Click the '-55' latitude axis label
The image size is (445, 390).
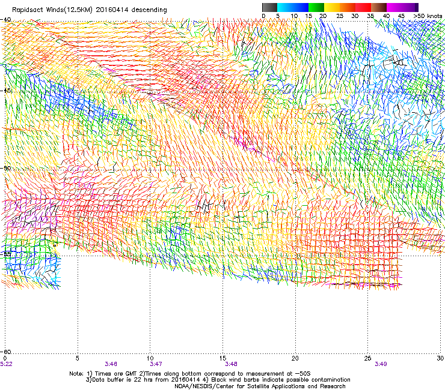click(x=5, y=254)
